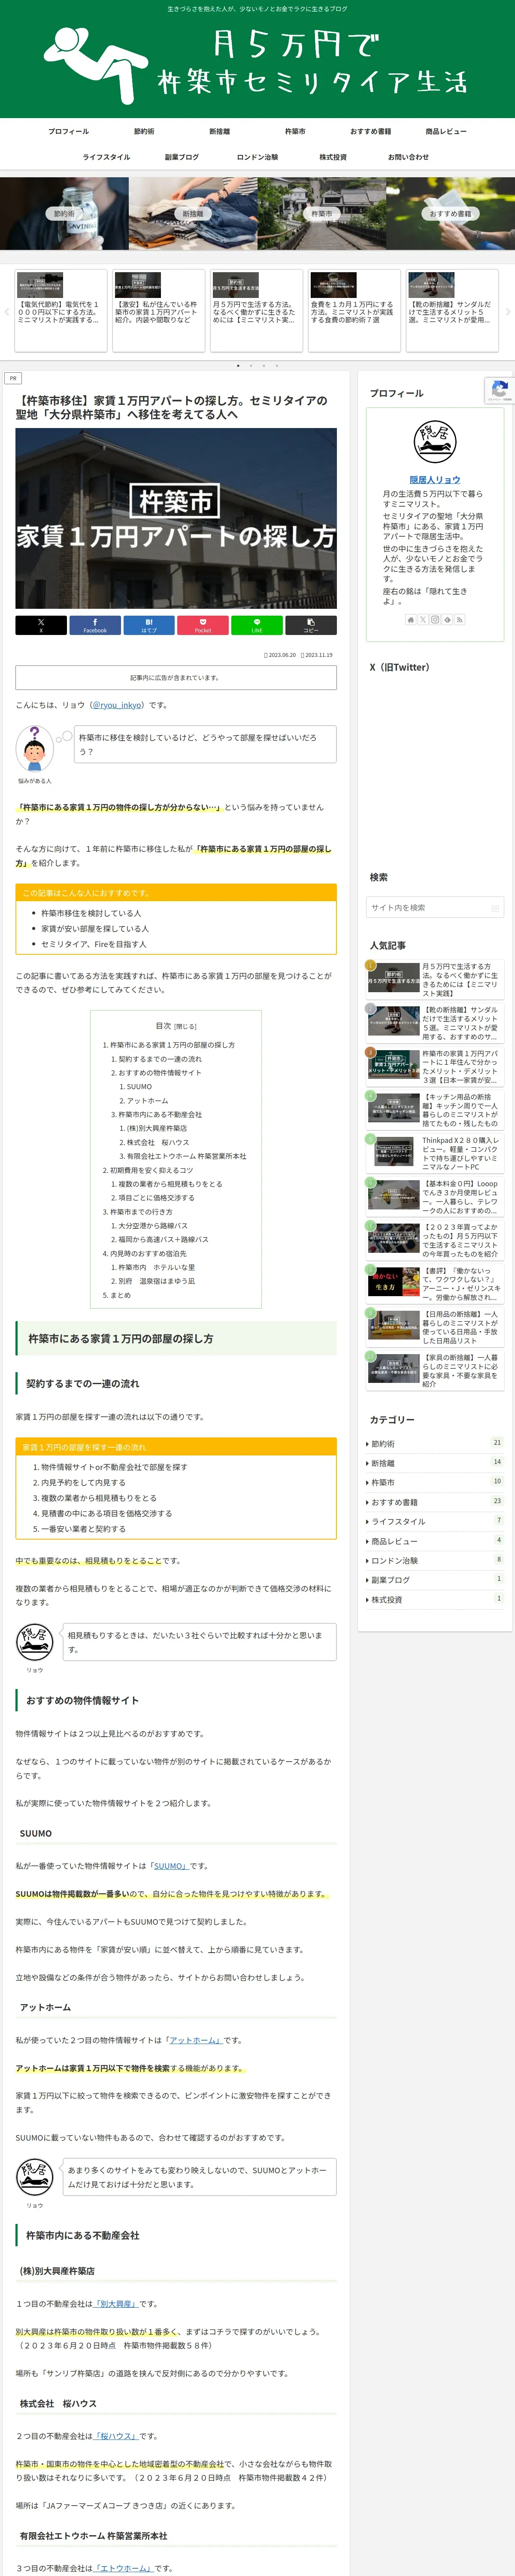Open 節約術 in the navigation menu
The width and height of the screenshot is (515, 2576).
click(x=144, y=131)
